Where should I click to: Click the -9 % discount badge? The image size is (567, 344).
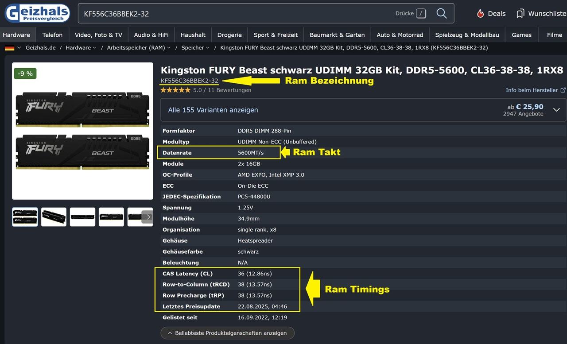point(25,73)
